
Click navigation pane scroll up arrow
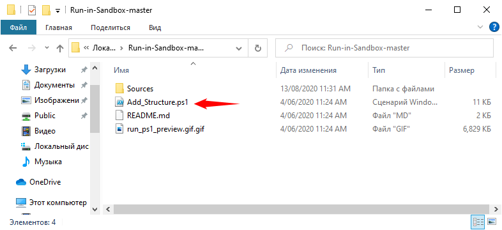[95, 68]
